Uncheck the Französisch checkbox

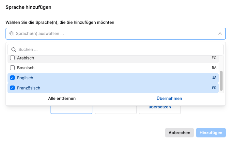point(12,88)
